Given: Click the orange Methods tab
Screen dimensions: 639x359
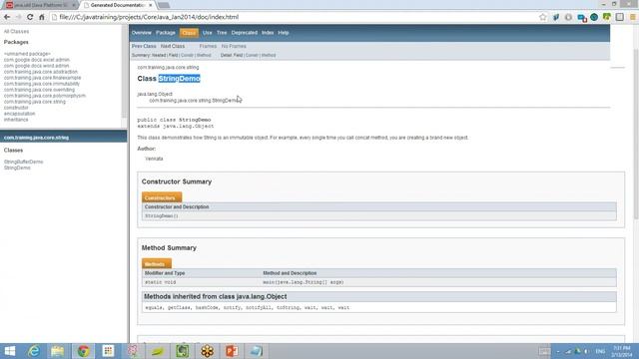Looking at the screenshot, I should 157,264.
